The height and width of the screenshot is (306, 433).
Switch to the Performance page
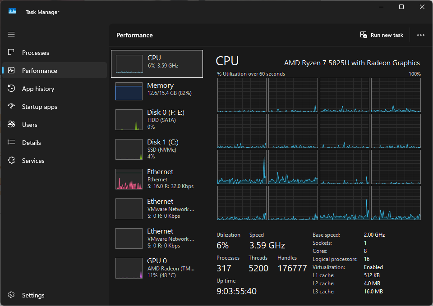pos(55,71)
